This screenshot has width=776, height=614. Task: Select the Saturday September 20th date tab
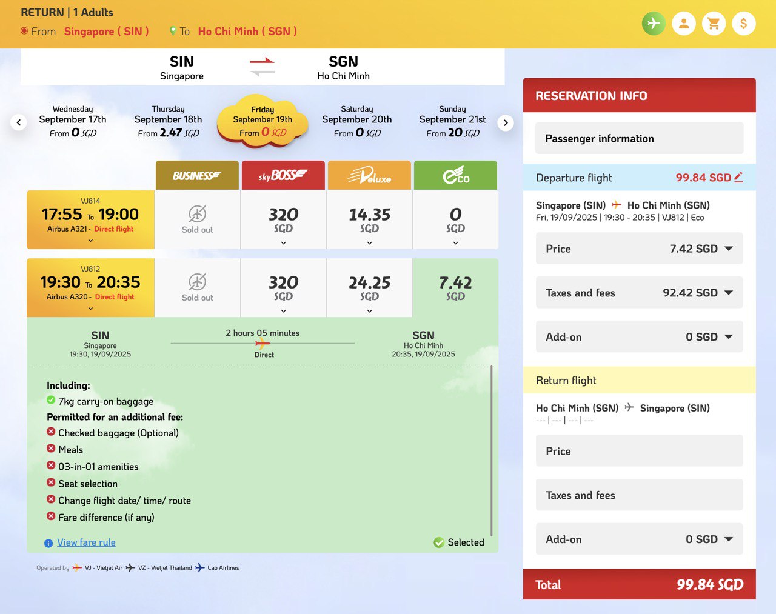[x=356, y=121]
